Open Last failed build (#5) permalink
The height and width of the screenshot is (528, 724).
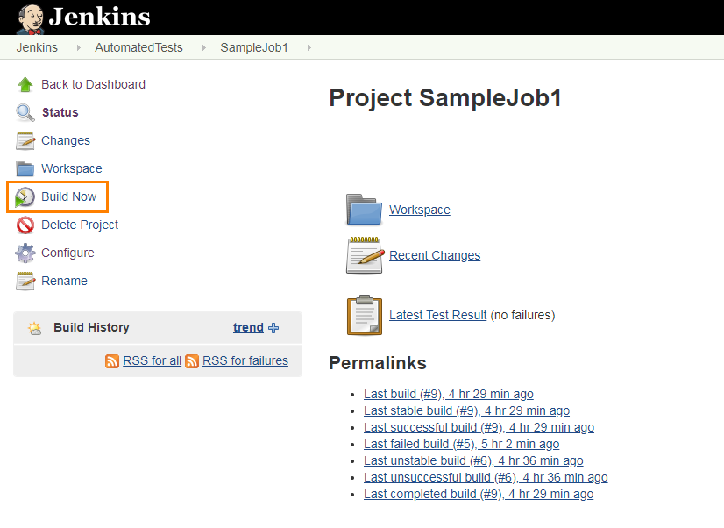coord(462,444)
